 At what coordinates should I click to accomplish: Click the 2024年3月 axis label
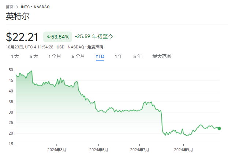[57, 150]
